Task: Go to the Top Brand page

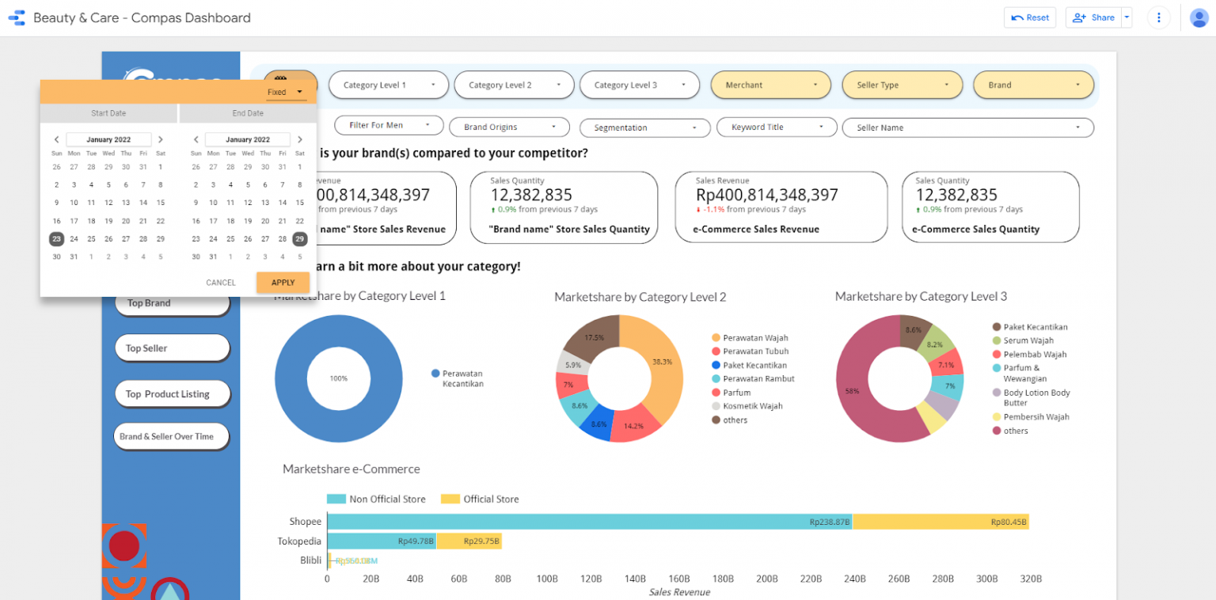Action: [172, 303]
